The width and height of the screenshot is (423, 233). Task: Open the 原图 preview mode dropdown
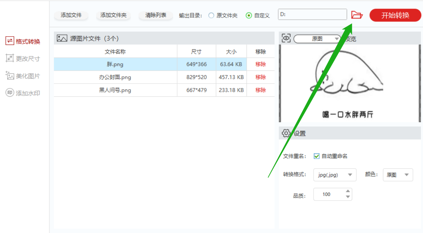317,39
